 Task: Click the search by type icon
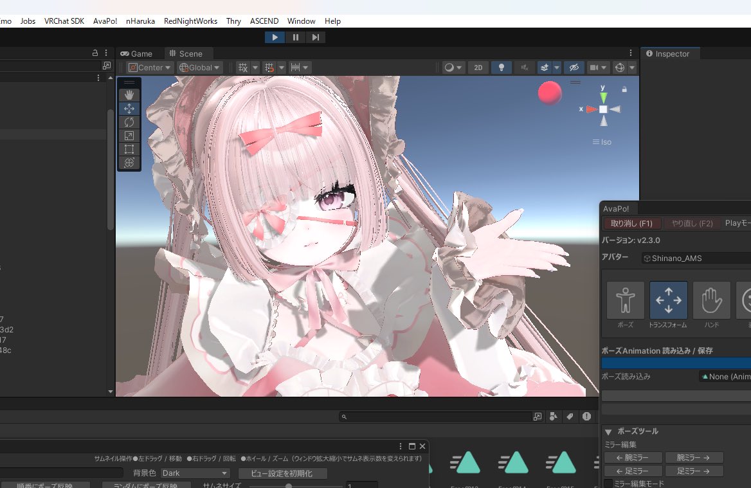point(554,417)
